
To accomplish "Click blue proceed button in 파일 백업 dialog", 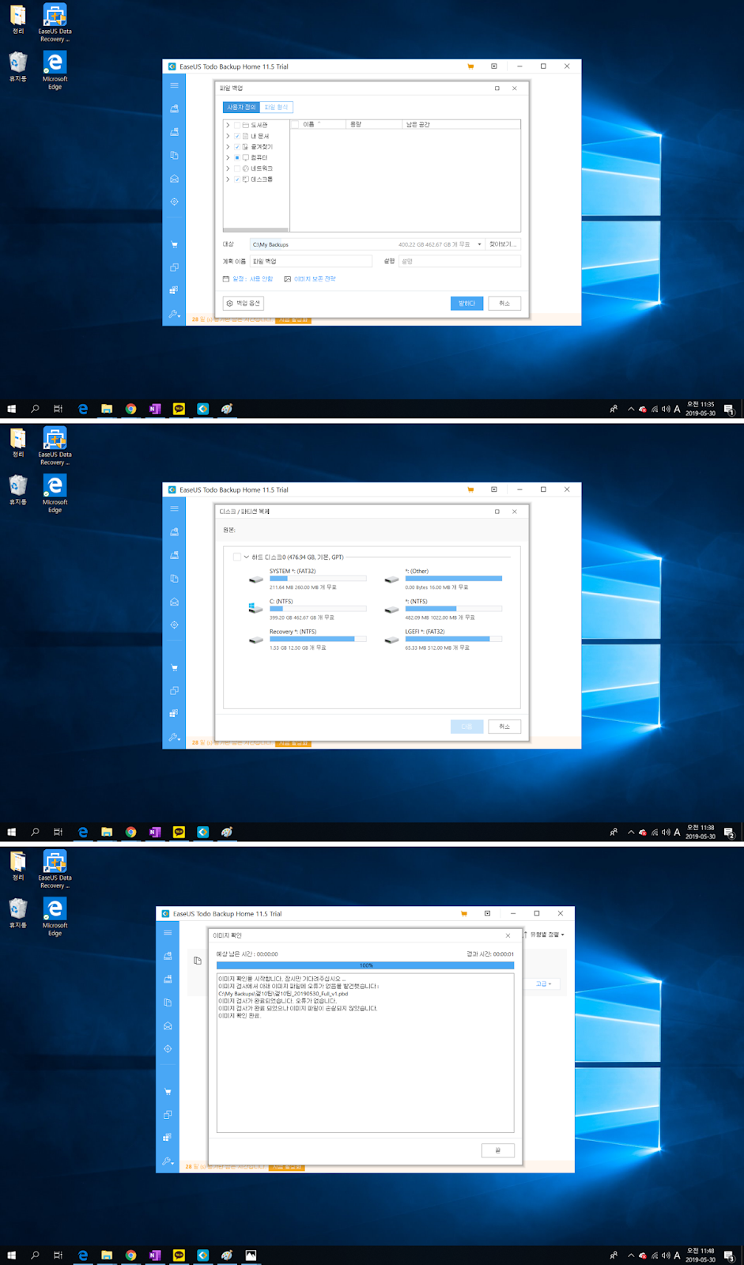I will point(466,304).
